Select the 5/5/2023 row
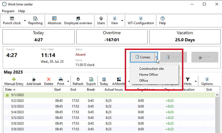 tap(109, 118)
